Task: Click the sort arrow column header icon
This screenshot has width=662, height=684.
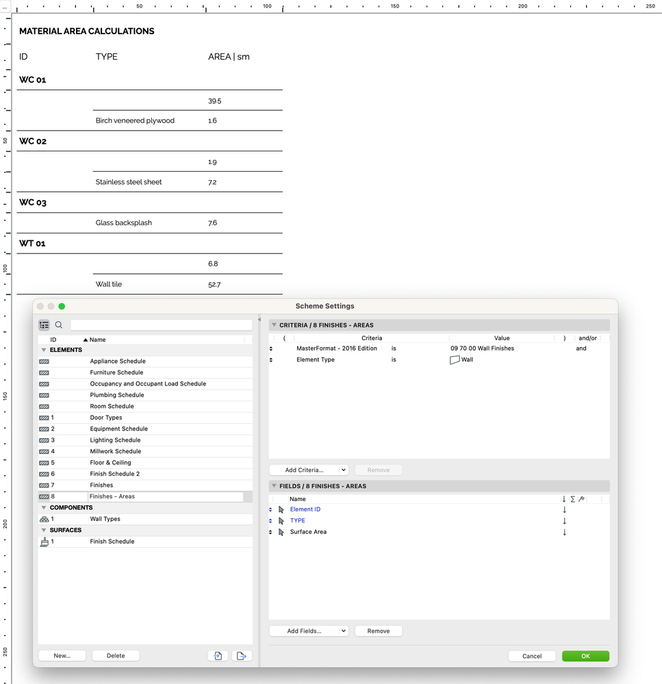Action: coord(564,499)
